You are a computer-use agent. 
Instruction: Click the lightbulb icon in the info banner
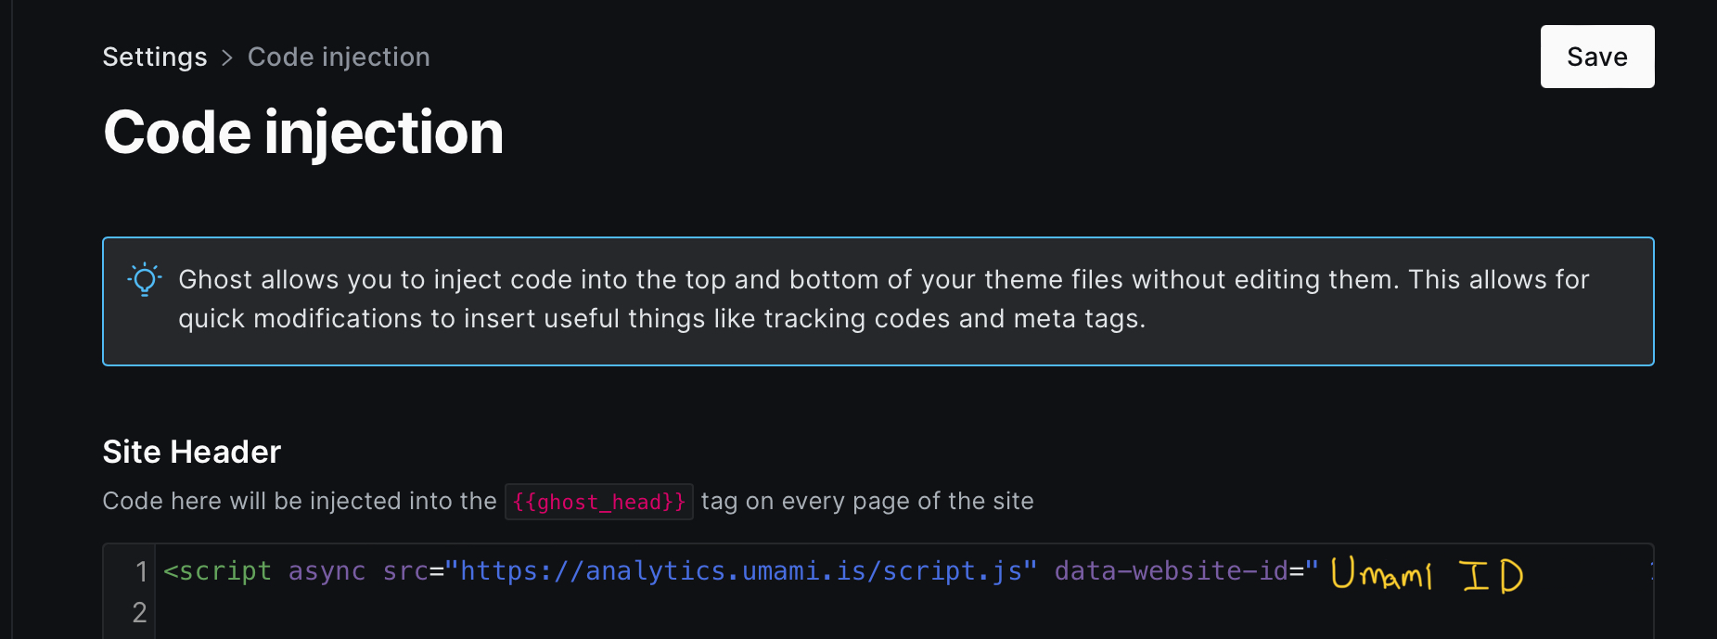(x=144, y=279)
